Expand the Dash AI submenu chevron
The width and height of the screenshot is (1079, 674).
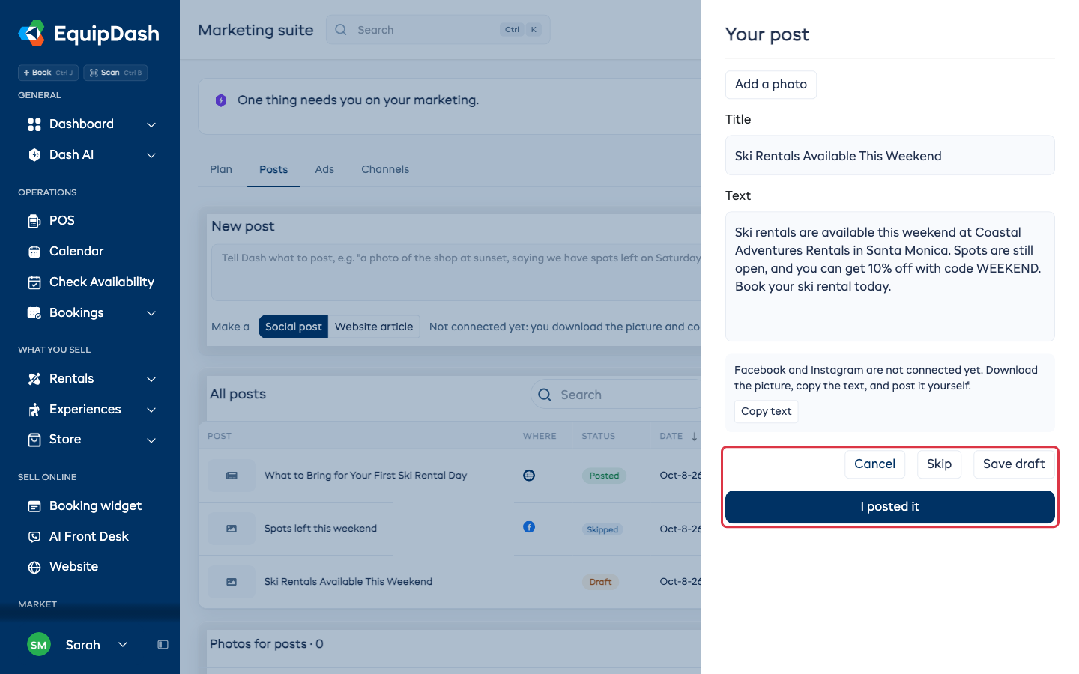click(151, 155)
